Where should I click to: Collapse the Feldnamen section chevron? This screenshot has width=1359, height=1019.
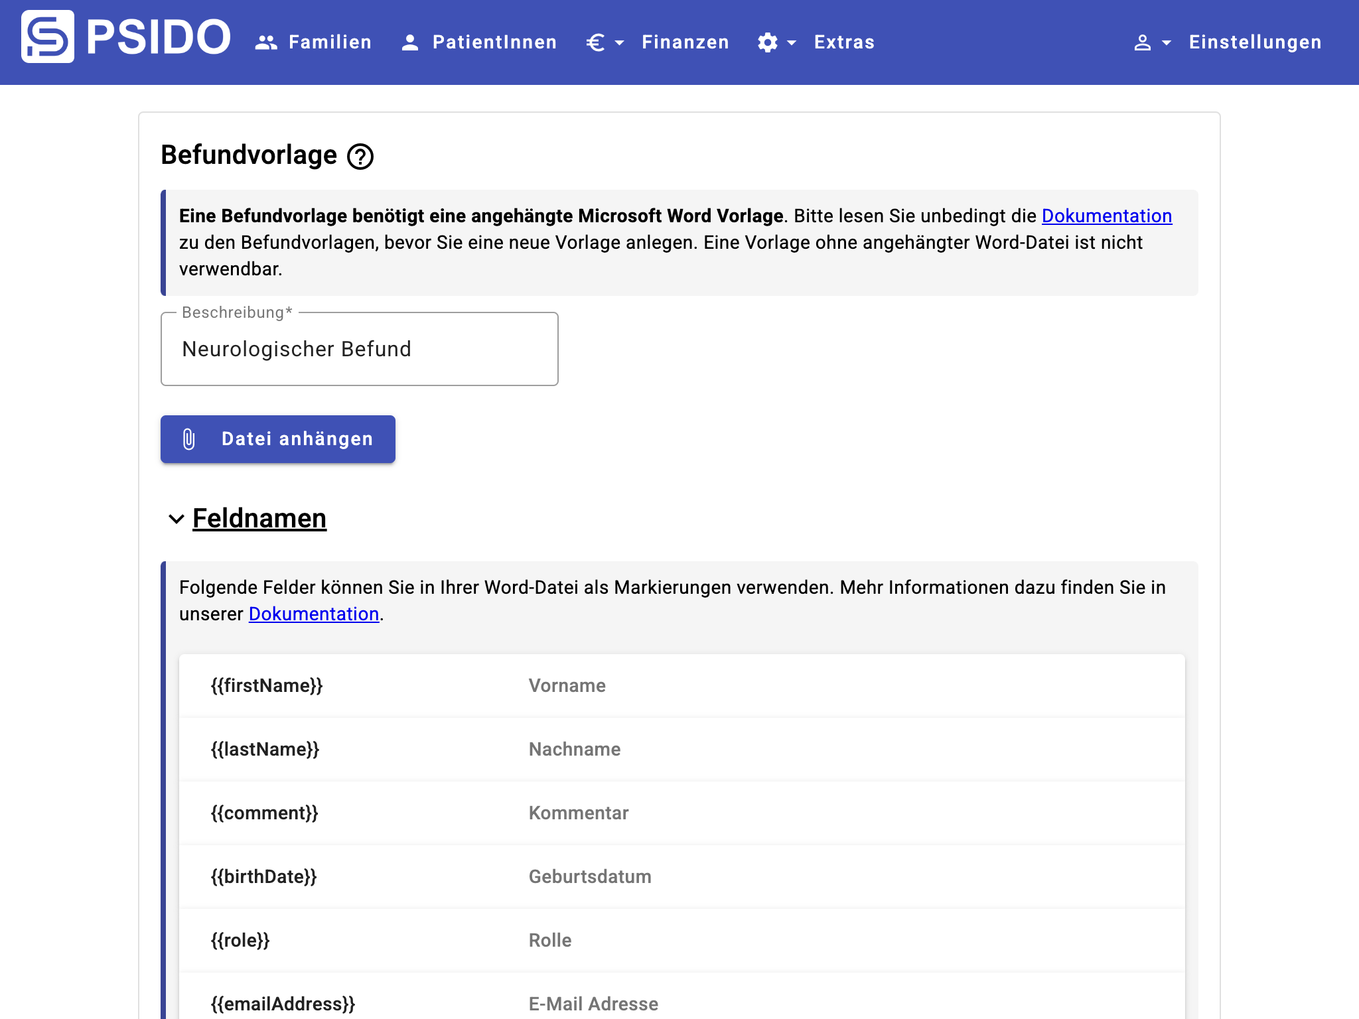point(176,519)
